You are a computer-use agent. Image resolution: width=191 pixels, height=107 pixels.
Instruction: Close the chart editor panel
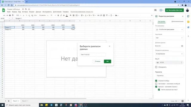tap(183, 16)
